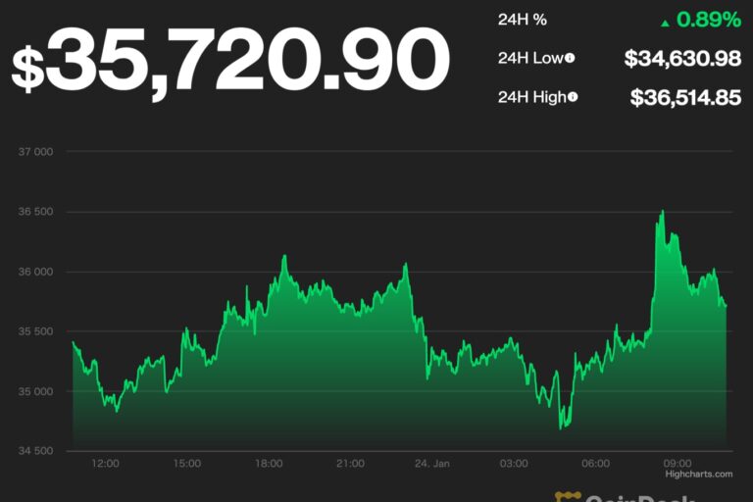Open the Highcharts.com credit link
The image size is (753, 502).
(x=699, y=475)
